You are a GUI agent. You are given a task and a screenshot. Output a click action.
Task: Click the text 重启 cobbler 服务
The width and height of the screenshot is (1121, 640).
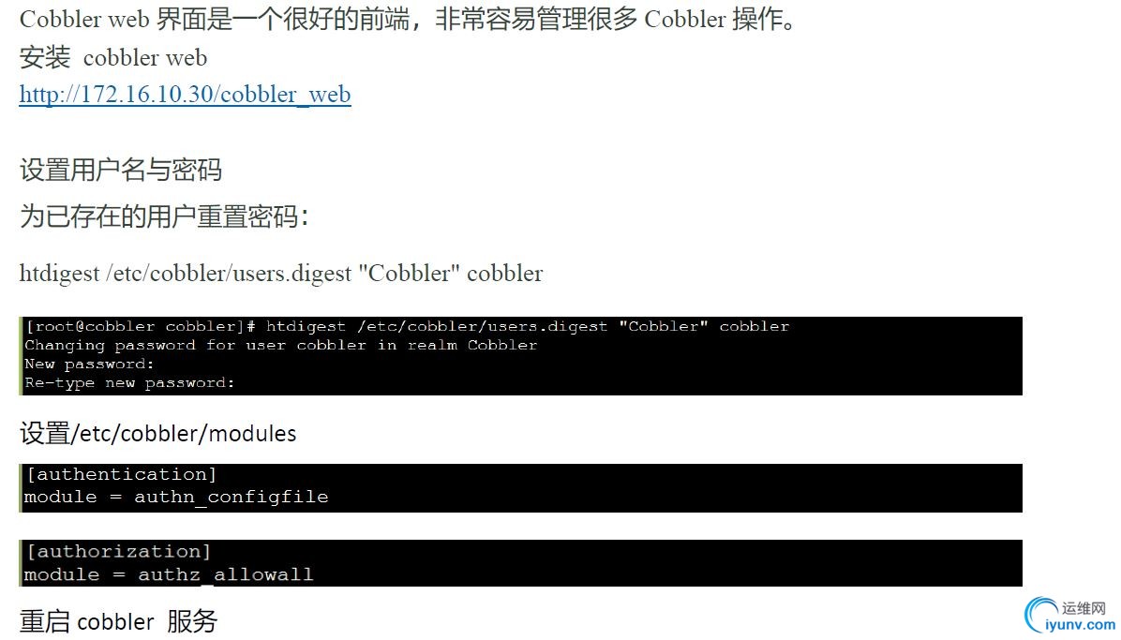point(119,621)
